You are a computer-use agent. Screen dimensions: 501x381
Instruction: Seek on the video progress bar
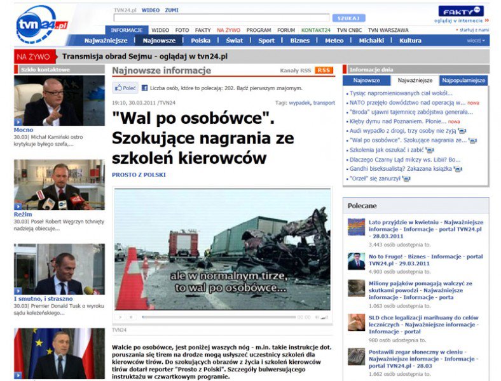219,317
